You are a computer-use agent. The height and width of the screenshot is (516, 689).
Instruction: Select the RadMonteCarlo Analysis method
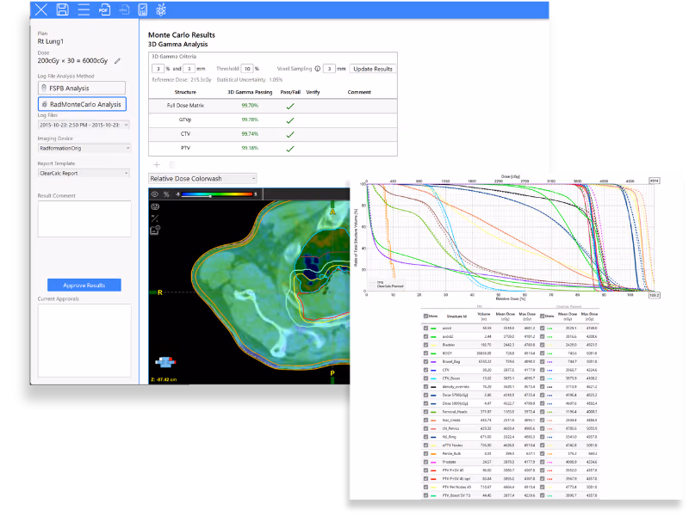point(82,104)
